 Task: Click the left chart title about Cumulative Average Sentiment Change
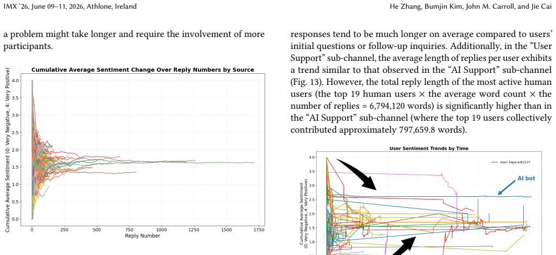[x=142, y=70]
